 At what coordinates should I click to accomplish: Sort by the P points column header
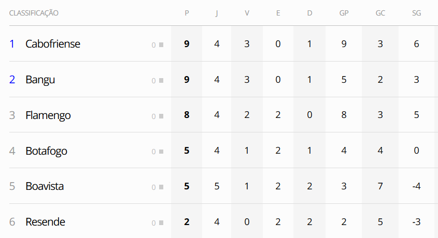point(187,13)
